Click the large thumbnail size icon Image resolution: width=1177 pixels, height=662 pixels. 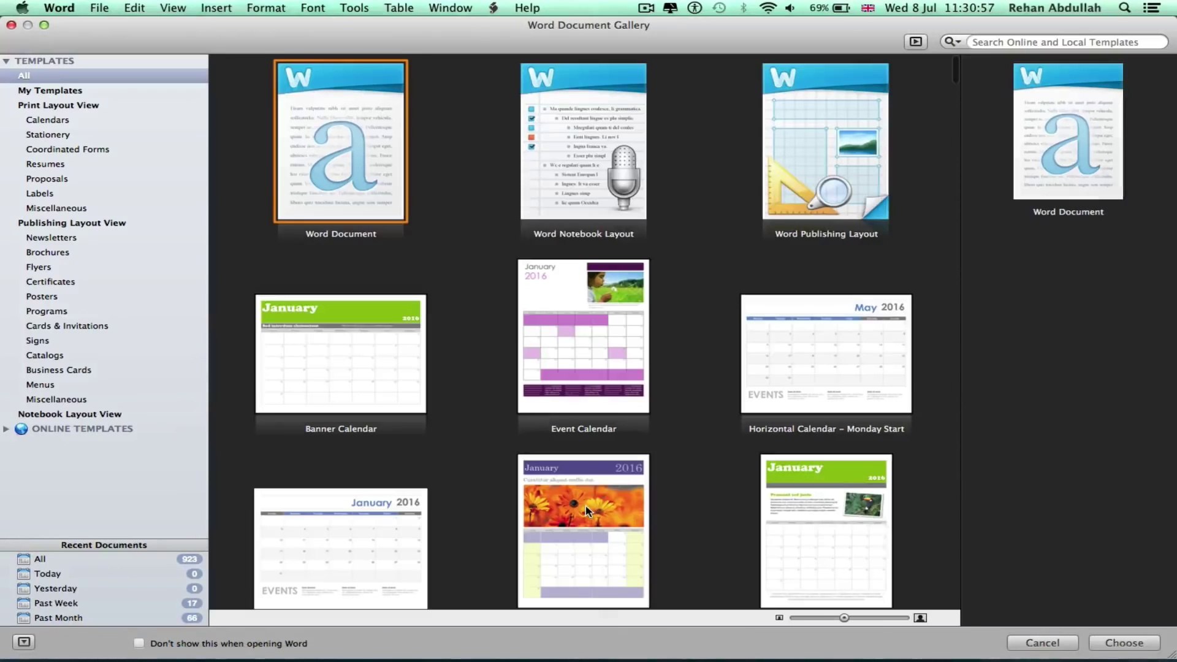920,618
